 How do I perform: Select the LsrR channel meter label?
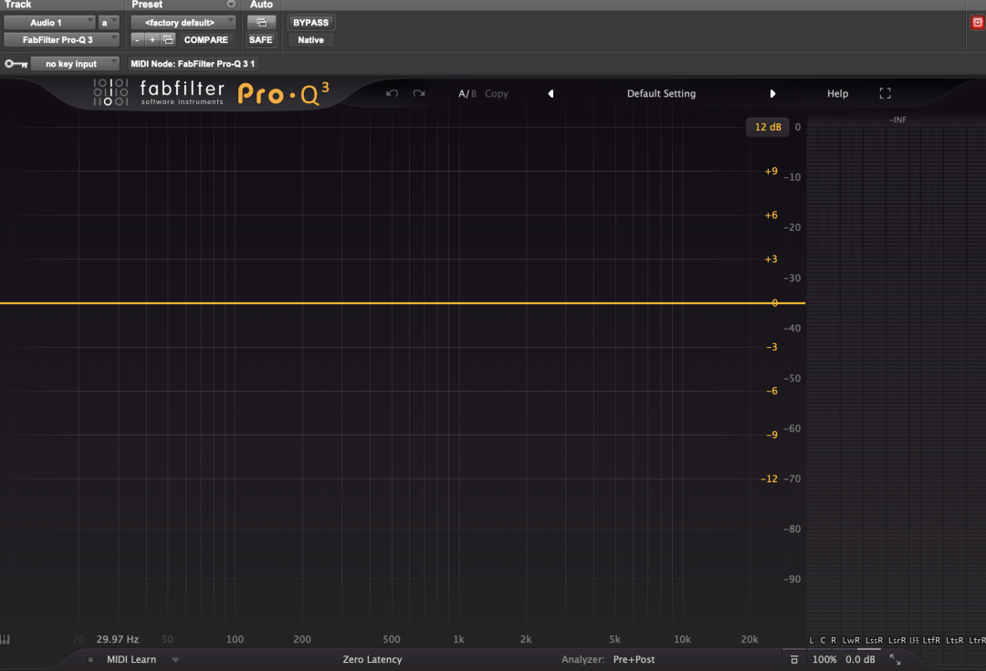pos(897,640)
